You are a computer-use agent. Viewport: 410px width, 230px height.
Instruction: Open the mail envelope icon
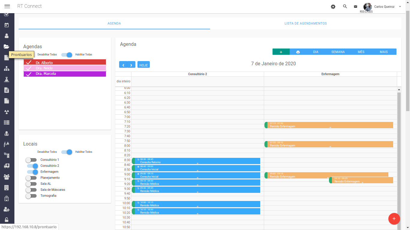point(355,7)
